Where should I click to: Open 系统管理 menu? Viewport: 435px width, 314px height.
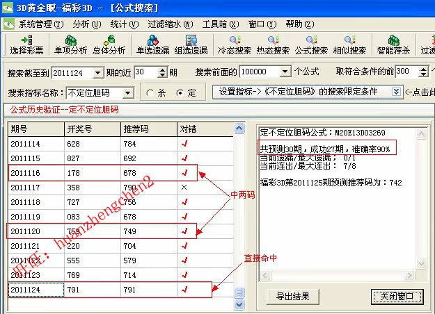click(41, 24)
